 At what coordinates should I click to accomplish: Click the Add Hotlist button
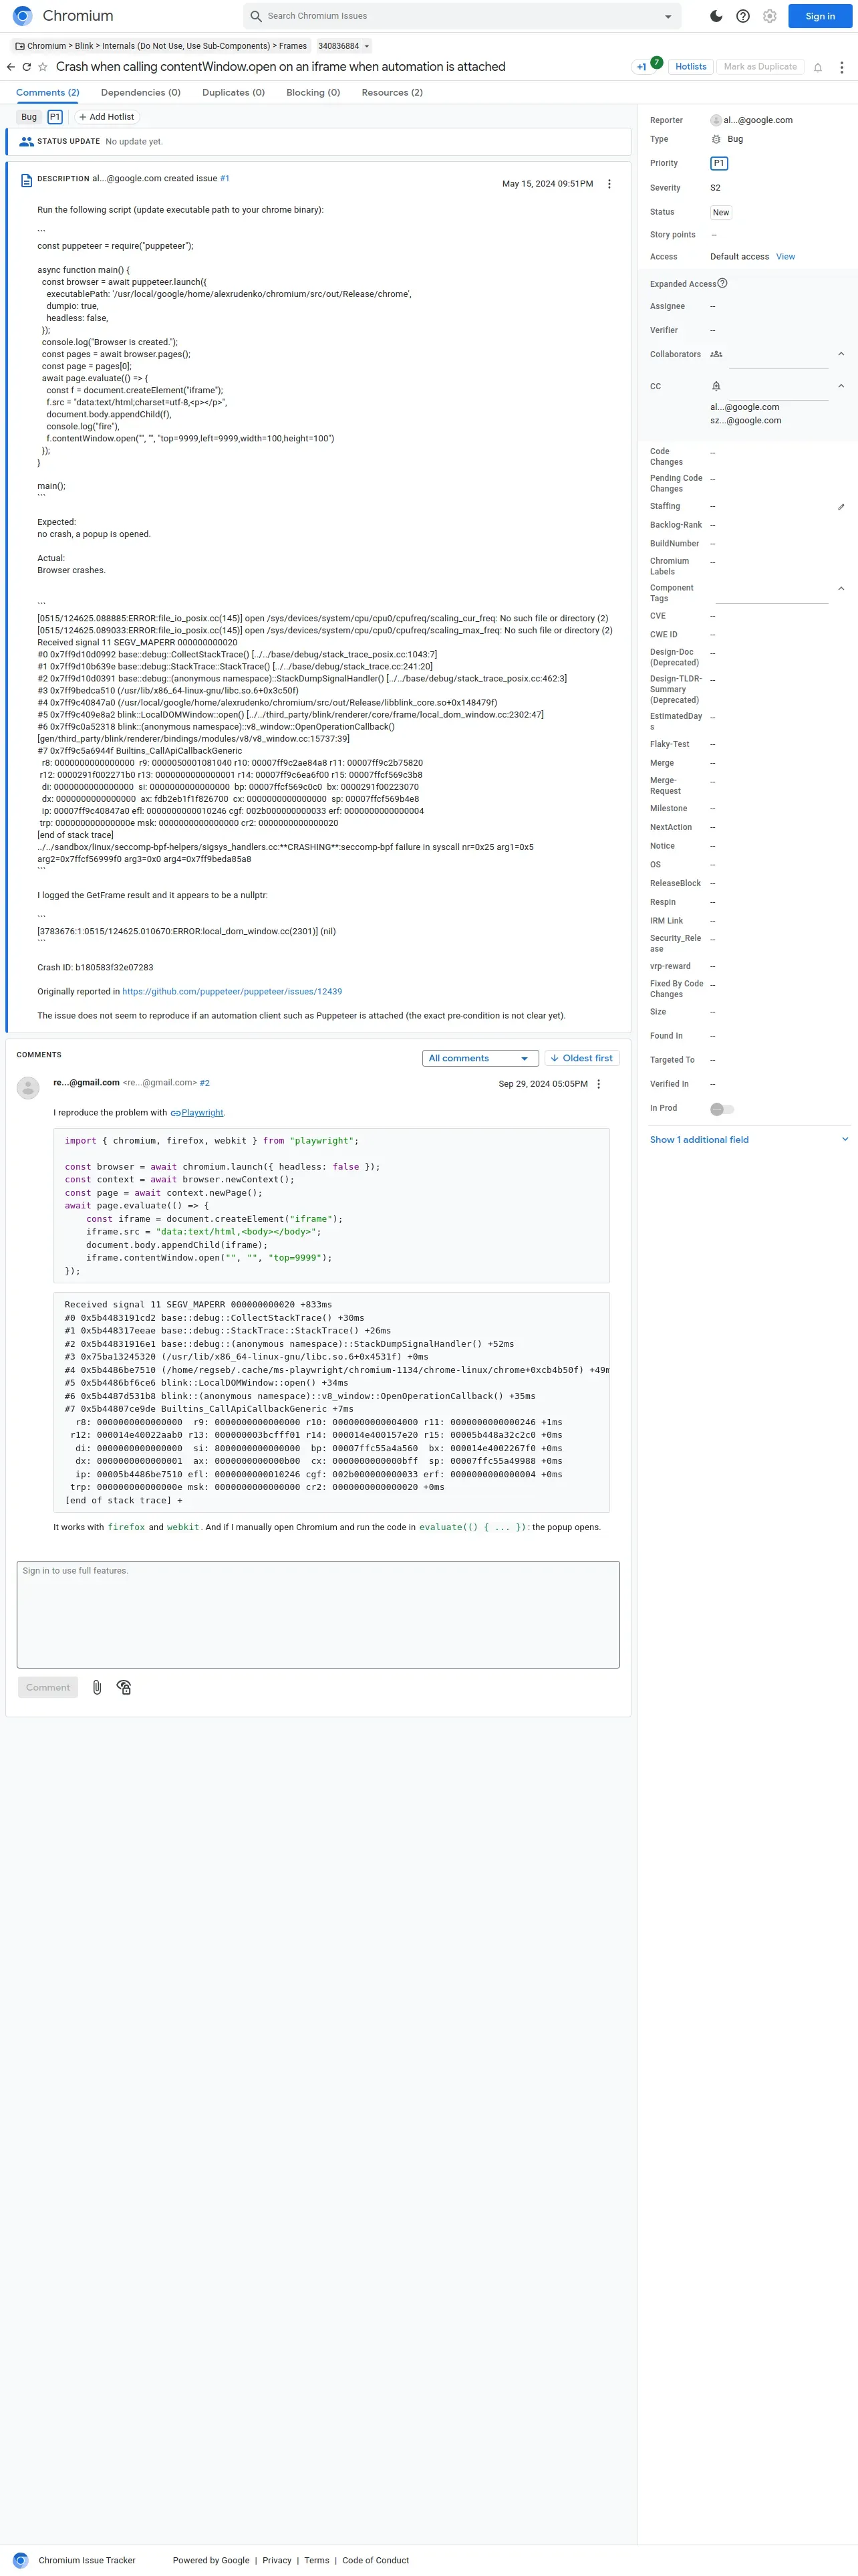(106, 117)
